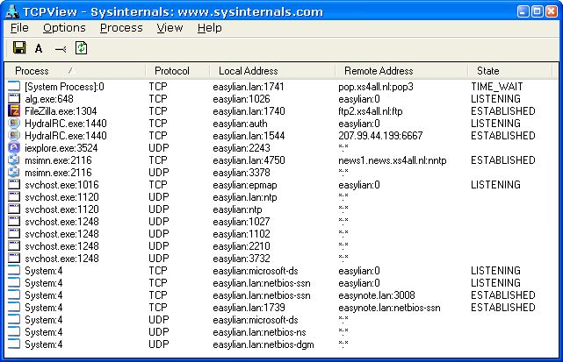Click the [System Process]:0 row icon

(14, 87)
